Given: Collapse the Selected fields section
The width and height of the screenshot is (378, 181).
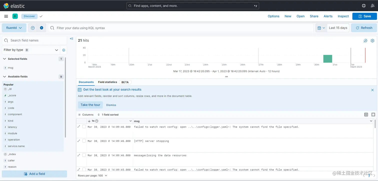Looking at the screenshot, I should (x=4, y=59).
